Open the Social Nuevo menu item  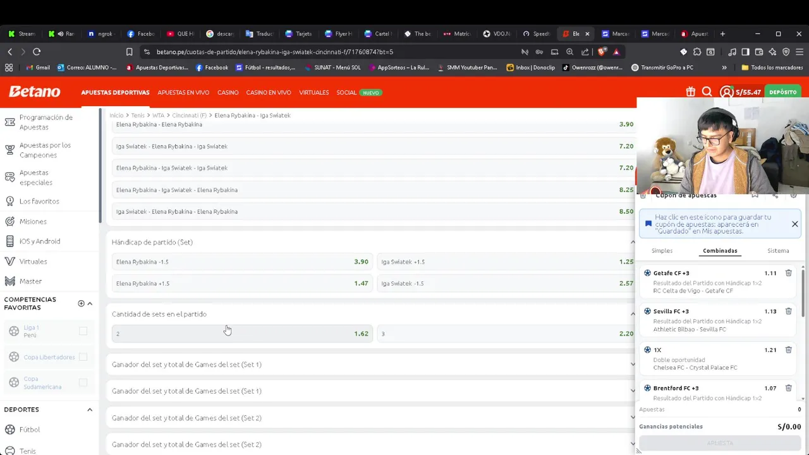click(x=358, y=92)
